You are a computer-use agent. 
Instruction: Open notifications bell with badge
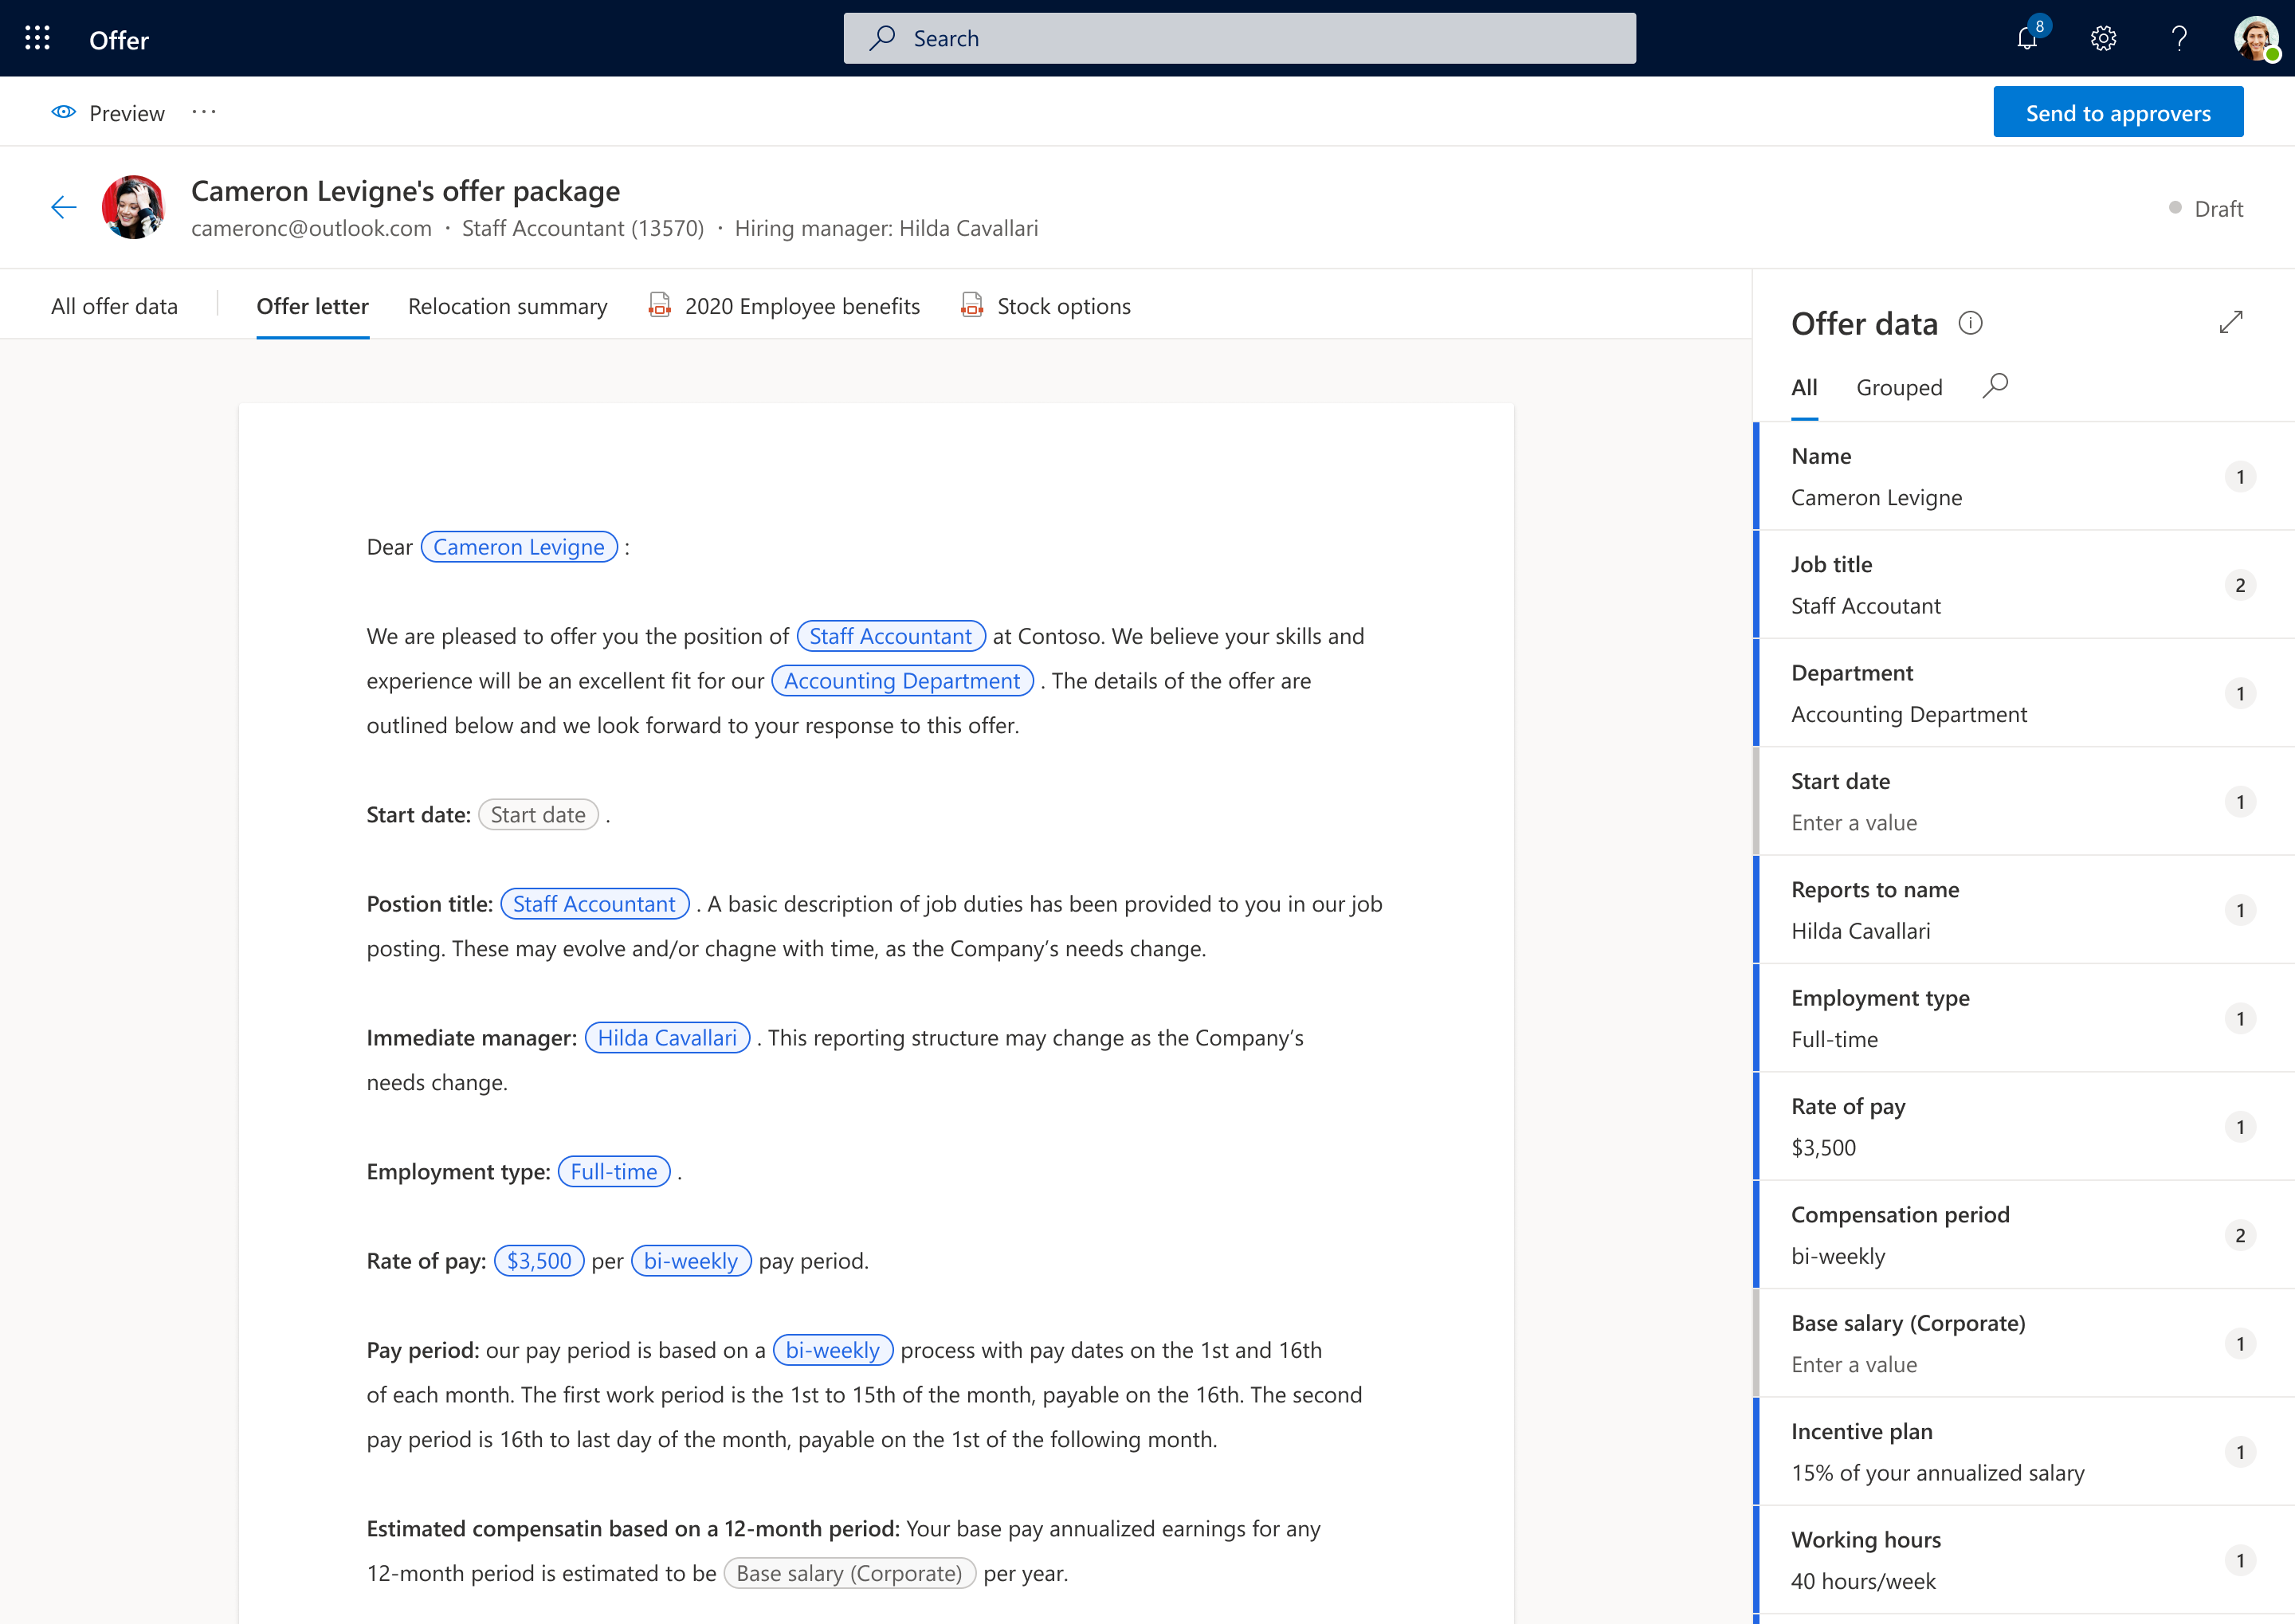[2027, 39]
